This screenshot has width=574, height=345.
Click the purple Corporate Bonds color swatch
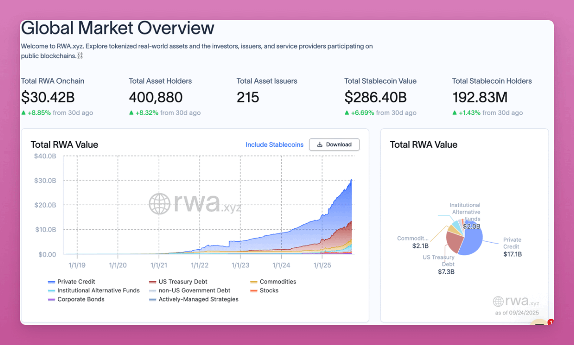click(x=51, y=299)
